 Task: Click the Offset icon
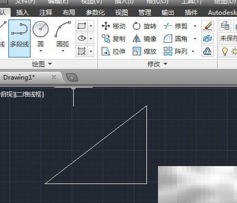208,51
